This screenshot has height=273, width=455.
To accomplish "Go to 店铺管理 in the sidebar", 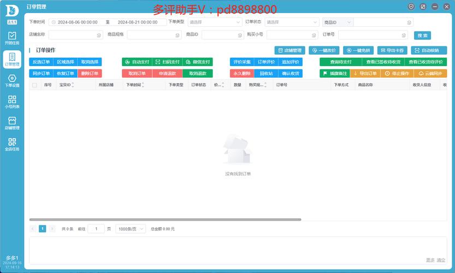I will pos(12,123).
